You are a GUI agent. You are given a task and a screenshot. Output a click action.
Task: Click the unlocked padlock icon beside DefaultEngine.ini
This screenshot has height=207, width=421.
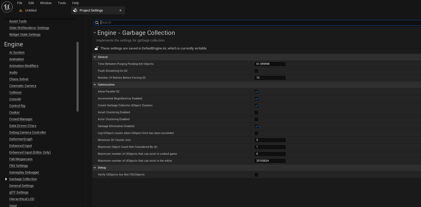point(97,48)
